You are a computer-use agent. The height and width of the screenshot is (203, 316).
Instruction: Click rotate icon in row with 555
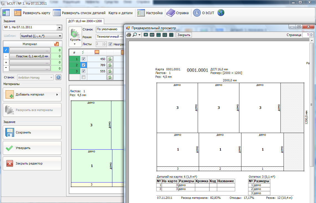point(110,71)
